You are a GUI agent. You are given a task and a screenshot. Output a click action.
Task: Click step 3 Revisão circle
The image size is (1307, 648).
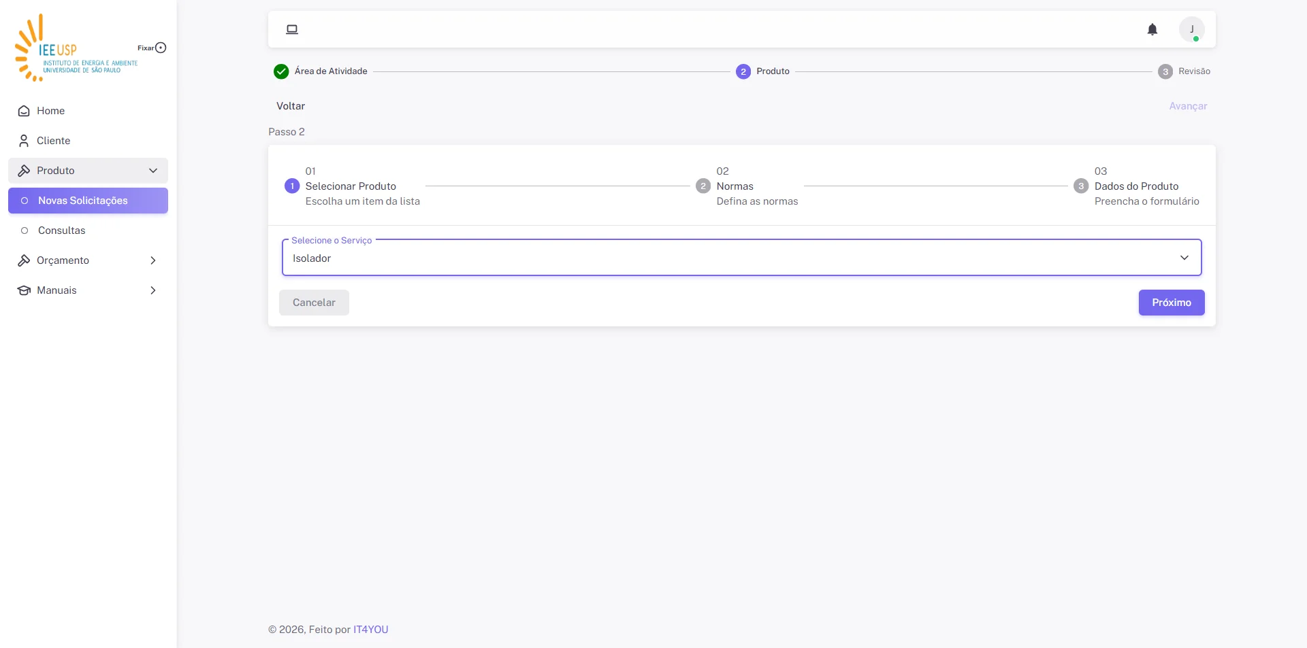click(x=1165, y=71)
